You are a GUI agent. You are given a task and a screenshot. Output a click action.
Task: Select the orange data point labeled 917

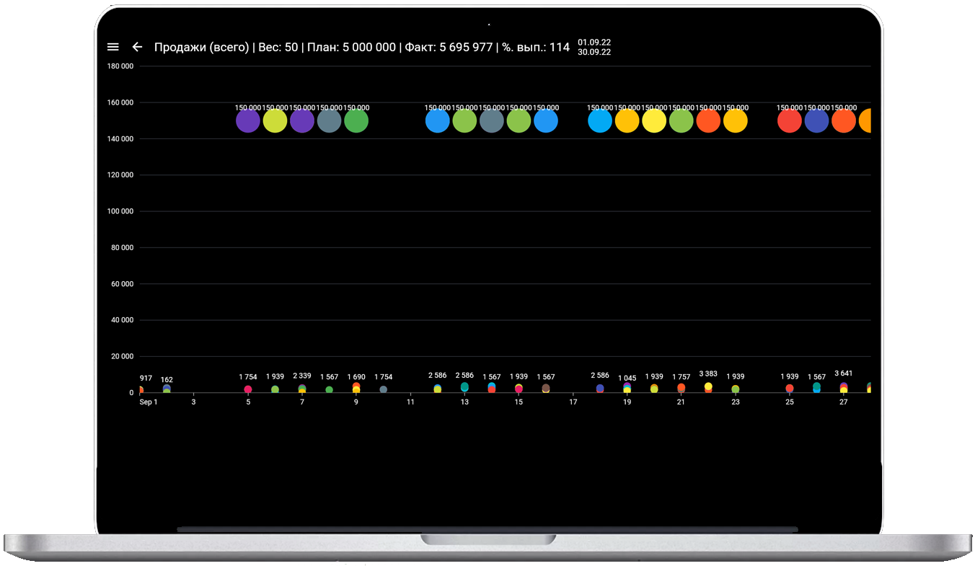pos(141,390)
